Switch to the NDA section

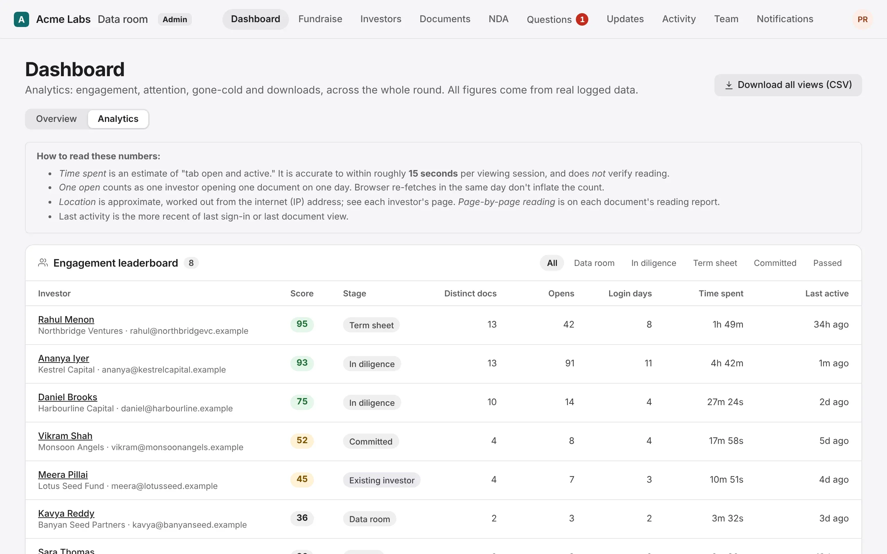498,19
